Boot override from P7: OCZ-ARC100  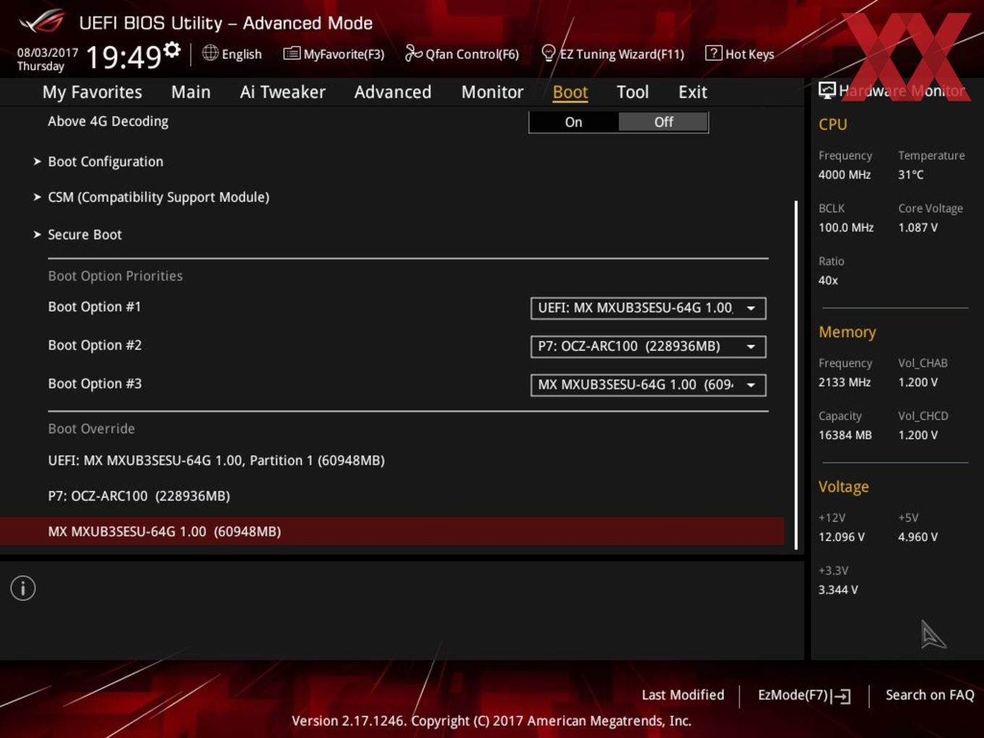pos(139,496)
